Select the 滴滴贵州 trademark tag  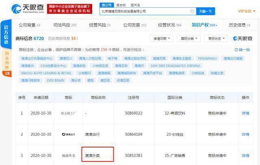pos(27,66)
